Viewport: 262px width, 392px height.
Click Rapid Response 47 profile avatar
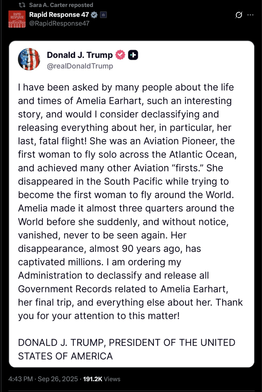tap(17, 19)
